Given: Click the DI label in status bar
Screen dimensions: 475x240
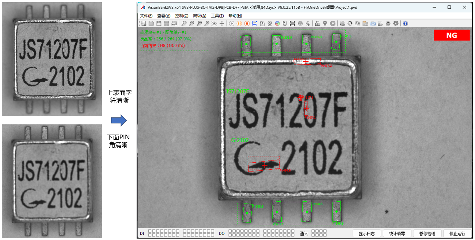Looking at the screenshot, I should pos(142,233).
